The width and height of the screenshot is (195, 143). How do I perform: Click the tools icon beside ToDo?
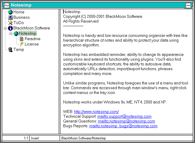(x=10, y=23)
